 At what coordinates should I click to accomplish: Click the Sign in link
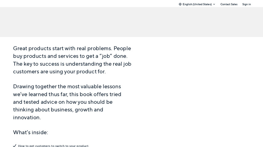pyautogui.click(x=246, y=4)
